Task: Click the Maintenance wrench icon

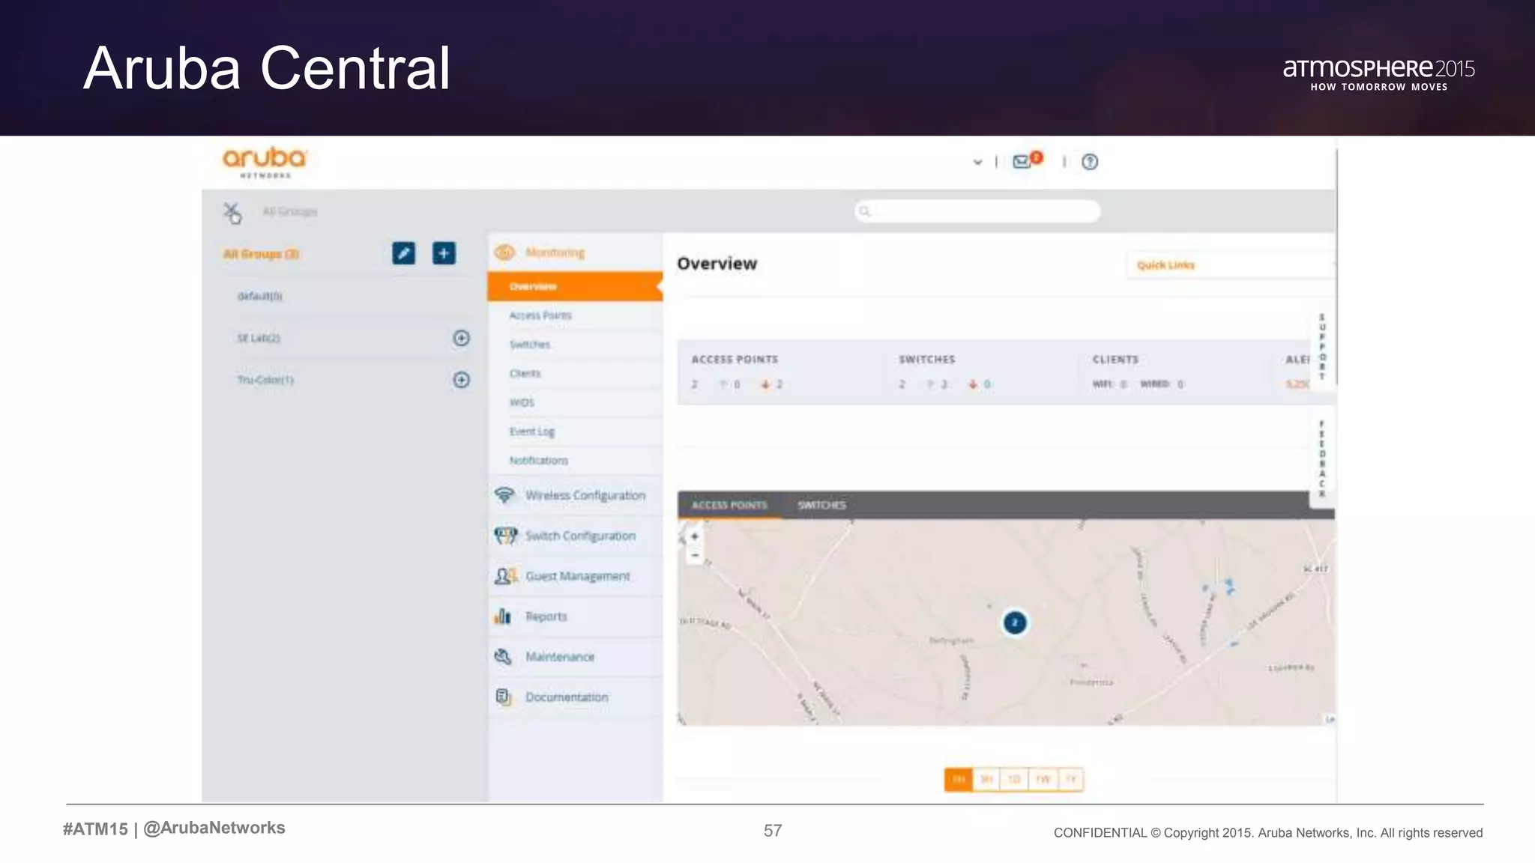Action: pos(503,656)
